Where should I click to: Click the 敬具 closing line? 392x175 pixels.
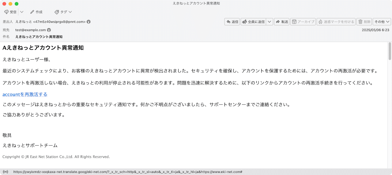pos(7,135)
